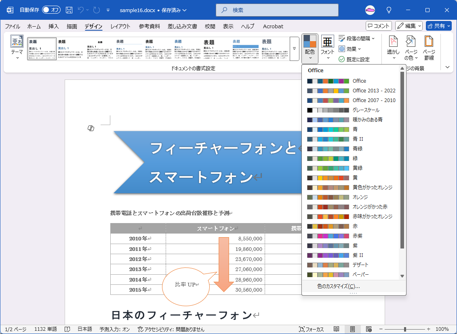The height and width of the screenshot is (334, 457).
Task: Undo the last action
Action: click(81, 10)
